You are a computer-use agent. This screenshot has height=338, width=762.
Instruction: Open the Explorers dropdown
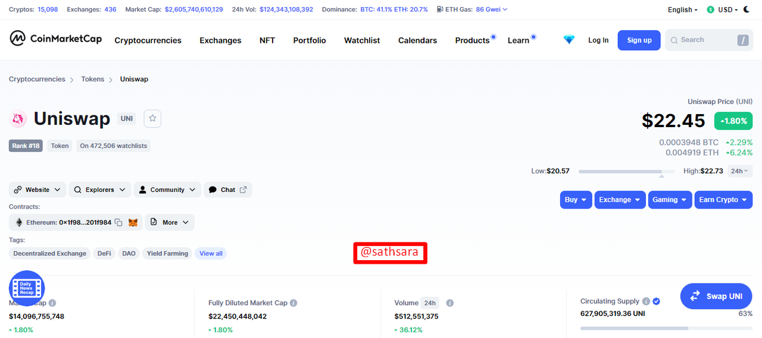pos(99,189)
